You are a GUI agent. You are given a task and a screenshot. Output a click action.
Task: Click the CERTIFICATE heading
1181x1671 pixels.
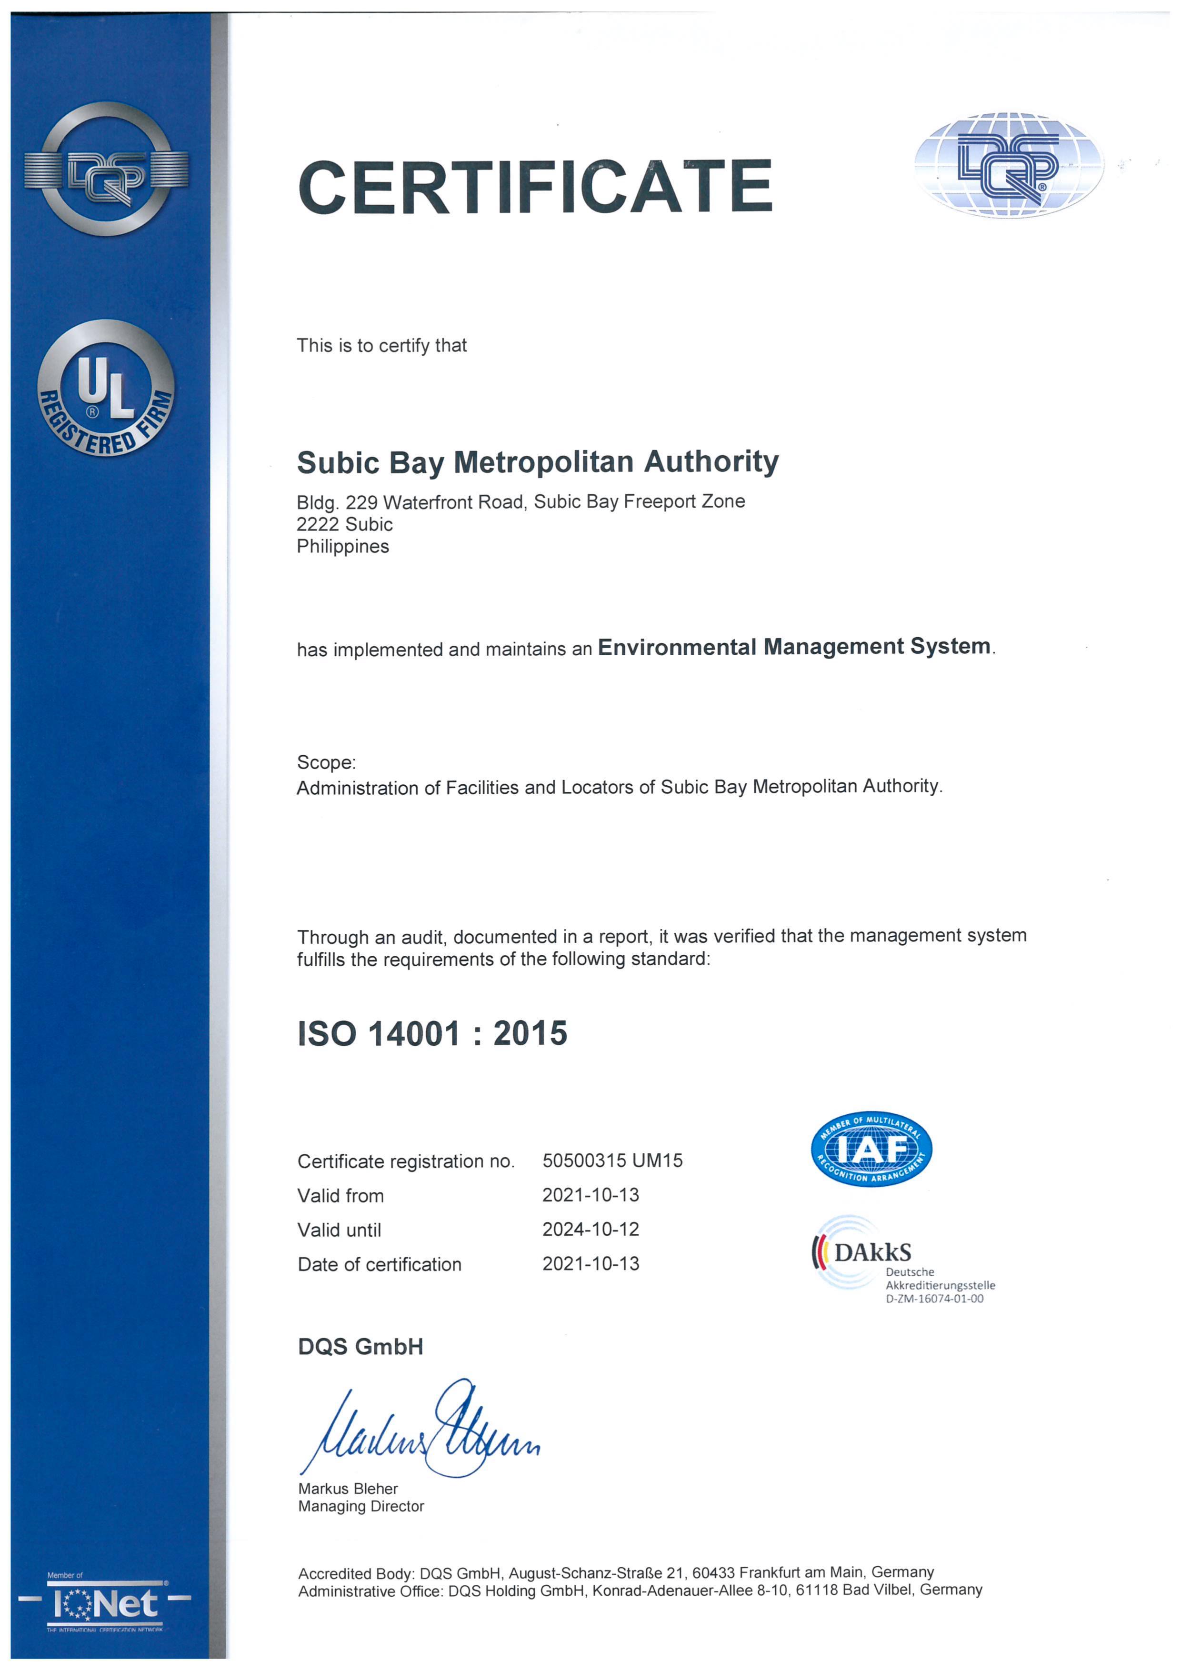click(x=535, y=187)
